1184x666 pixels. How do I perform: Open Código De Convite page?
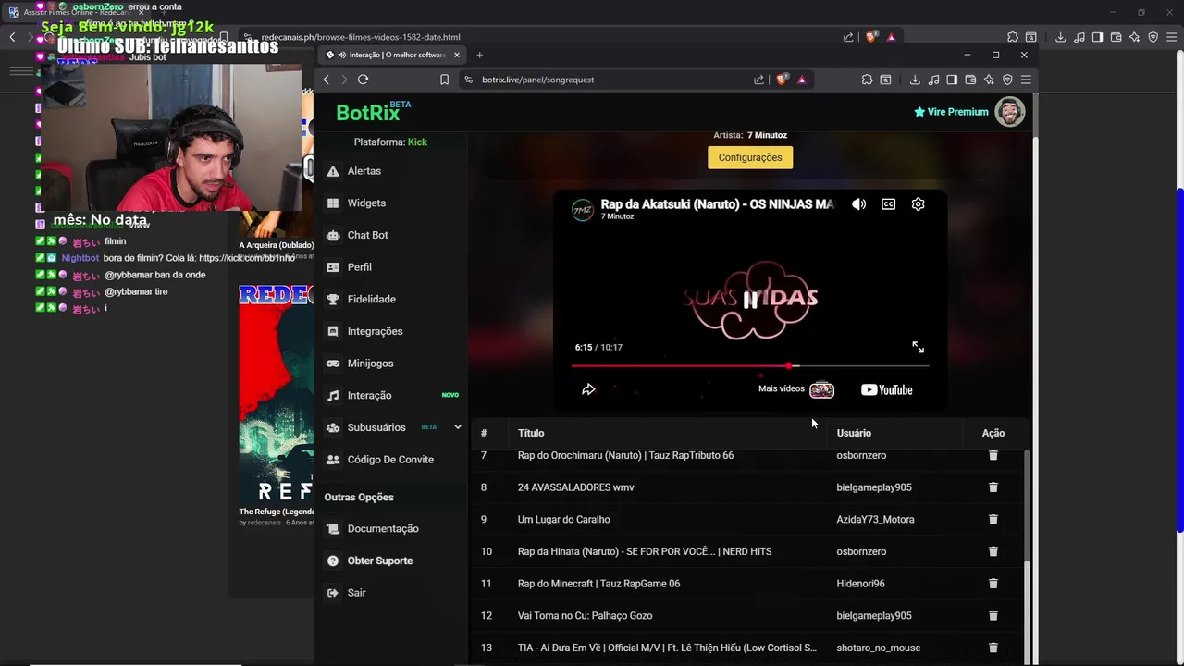click(x=390, y=460)
